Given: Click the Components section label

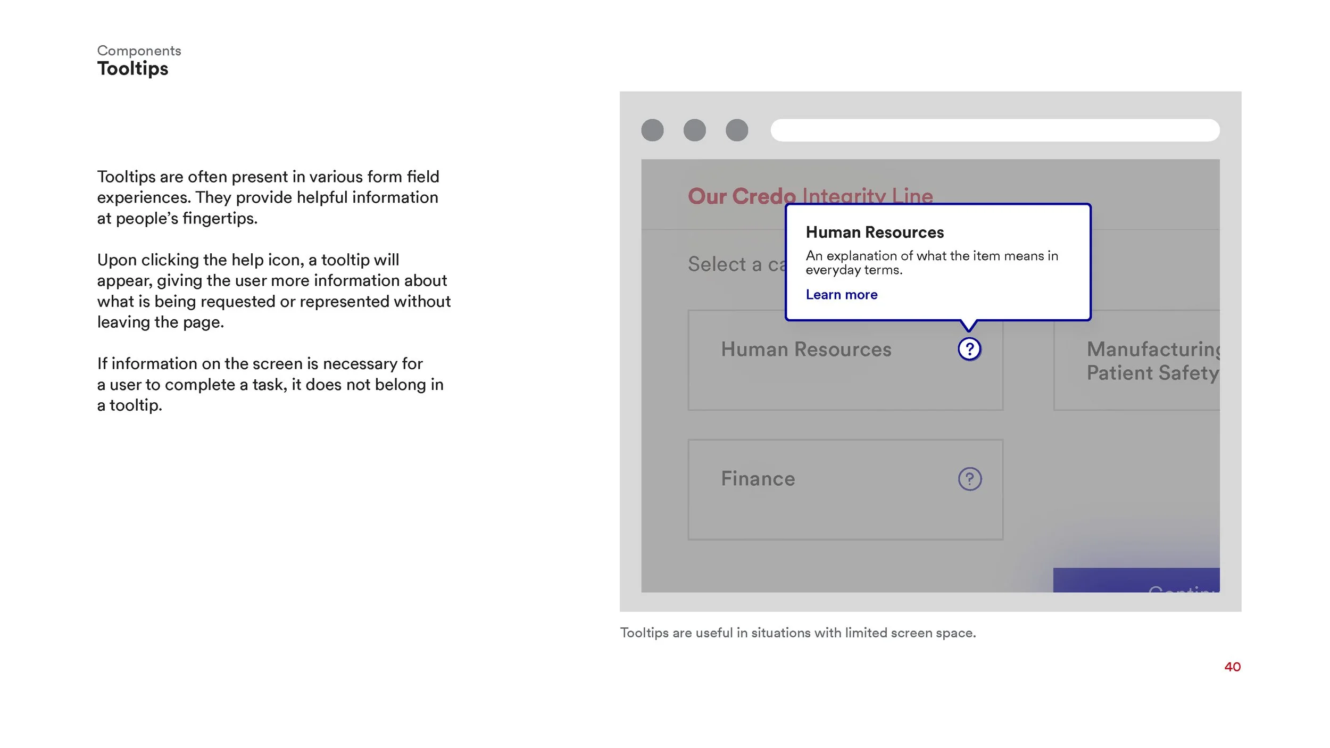Looking at the screenshot, I should pos(139,51).
